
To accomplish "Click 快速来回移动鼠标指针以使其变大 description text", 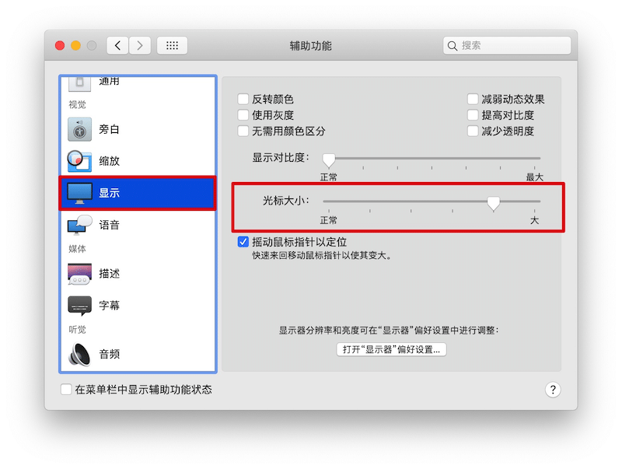I will click(323, 256).
